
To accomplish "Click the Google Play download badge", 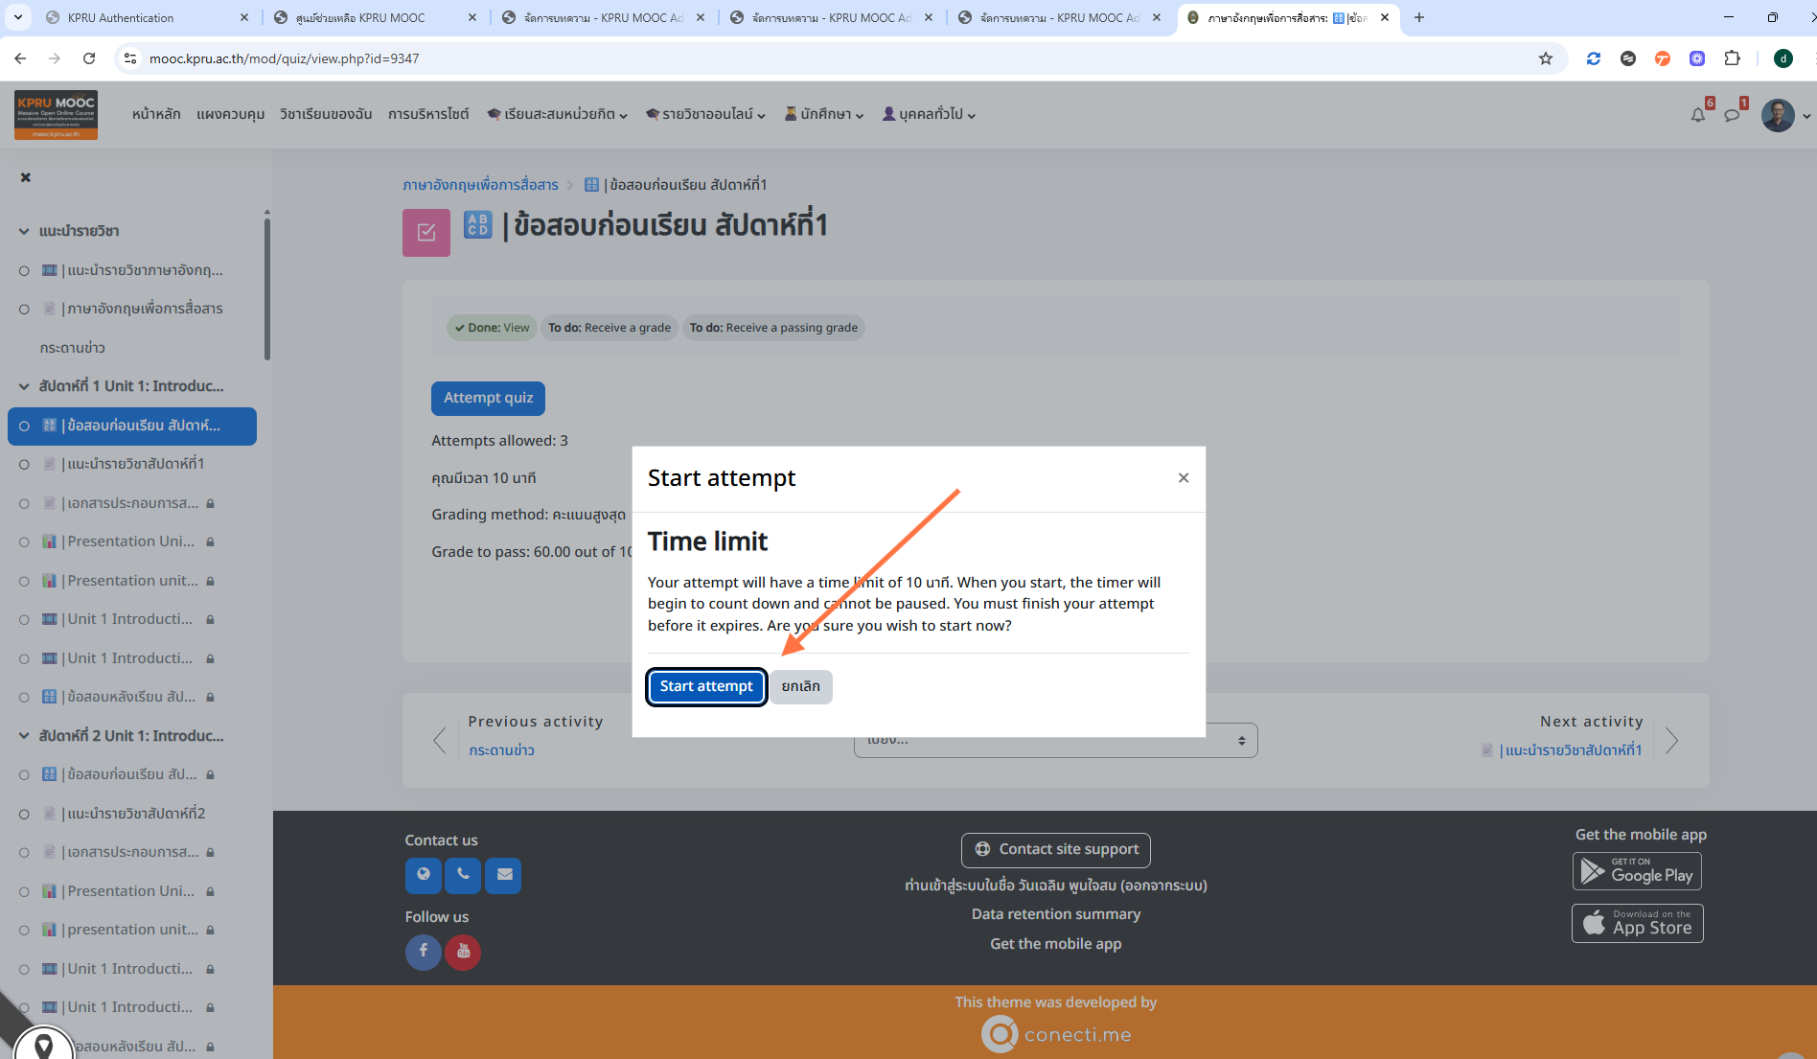I will click(x=1637, y=871).
